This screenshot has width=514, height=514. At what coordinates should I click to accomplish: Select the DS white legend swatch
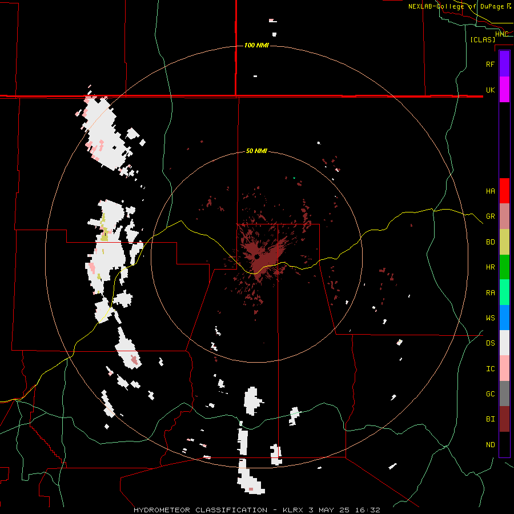click(504, 343)
